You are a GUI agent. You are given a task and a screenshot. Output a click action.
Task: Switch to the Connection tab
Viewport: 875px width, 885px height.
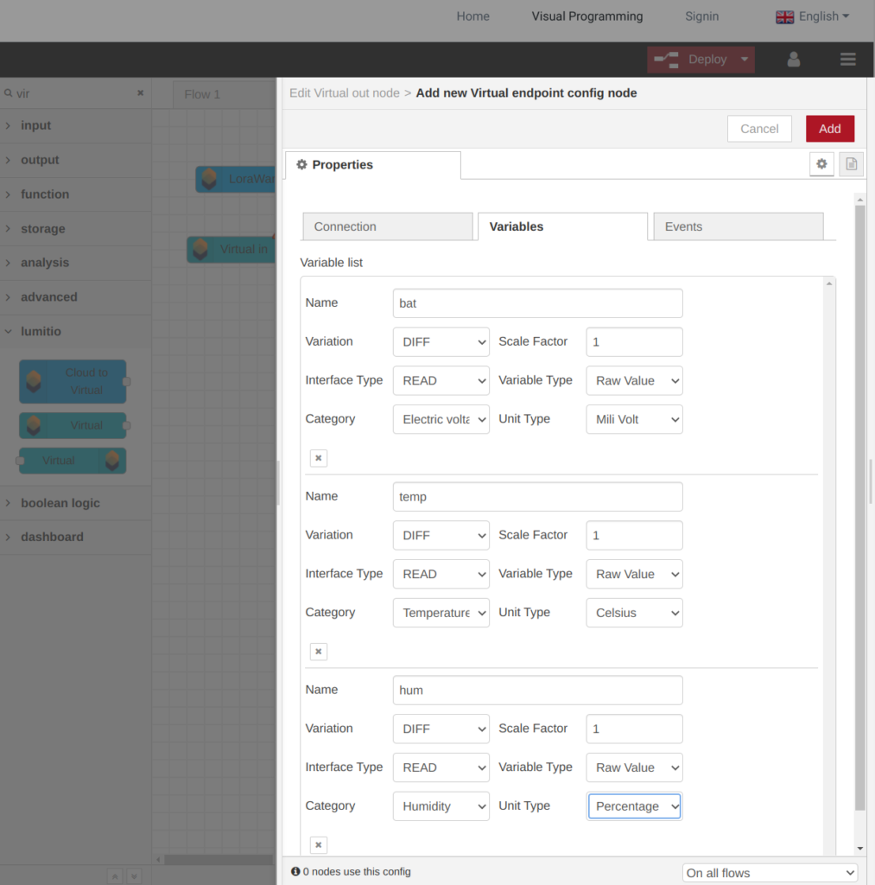(x=388, y=226)
